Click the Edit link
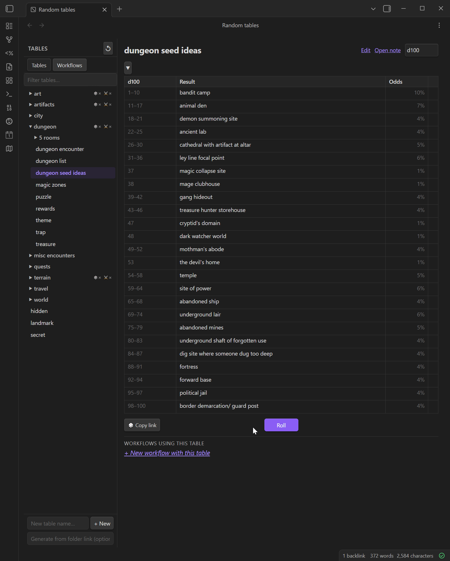Viewport: 450px width, 561px height. (x=366, y=50)
